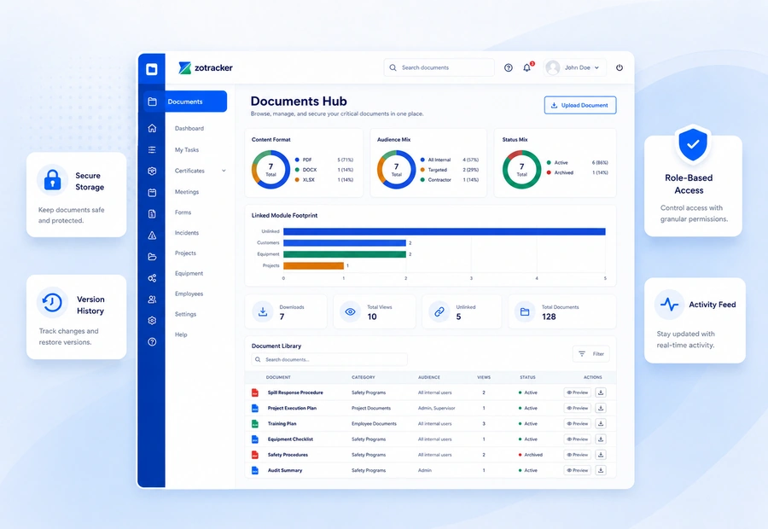Click the My Tasks list icon
Screen dimensions: 768x529
coord(152,150)
